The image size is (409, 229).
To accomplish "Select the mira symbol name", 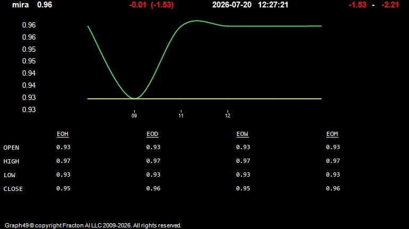I will click(x=20, y=5).
